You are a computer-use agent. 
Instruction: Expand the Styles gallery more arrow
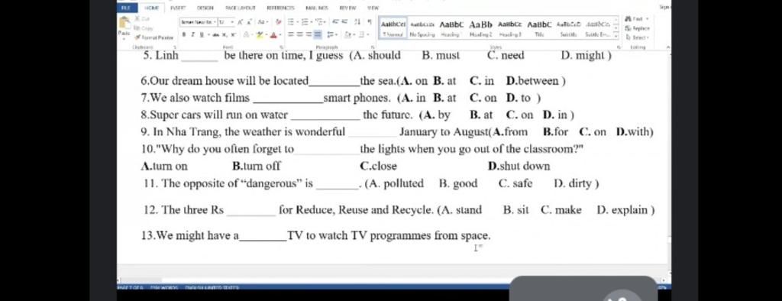coord(616,36)
